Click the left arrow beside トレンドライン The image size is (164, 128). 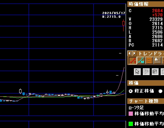(x=130, y=53)
